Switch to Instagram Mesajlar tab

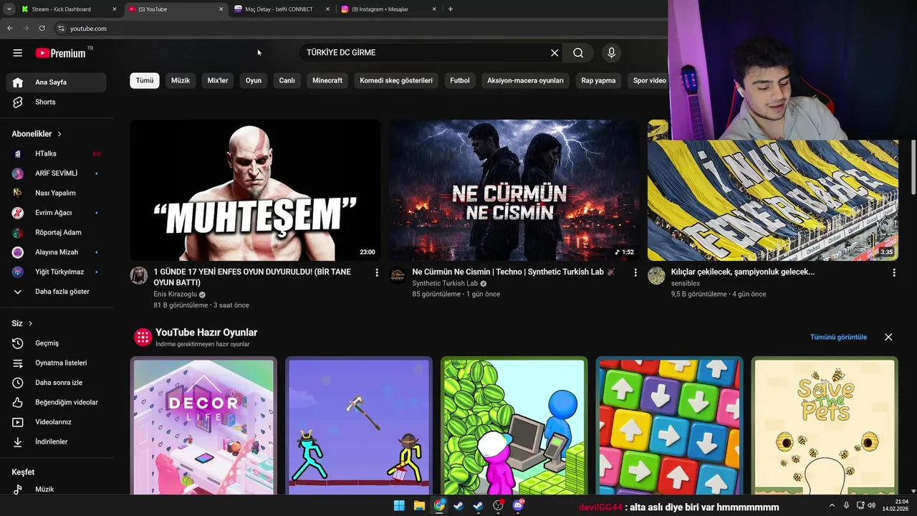click(x=388, y=9)
